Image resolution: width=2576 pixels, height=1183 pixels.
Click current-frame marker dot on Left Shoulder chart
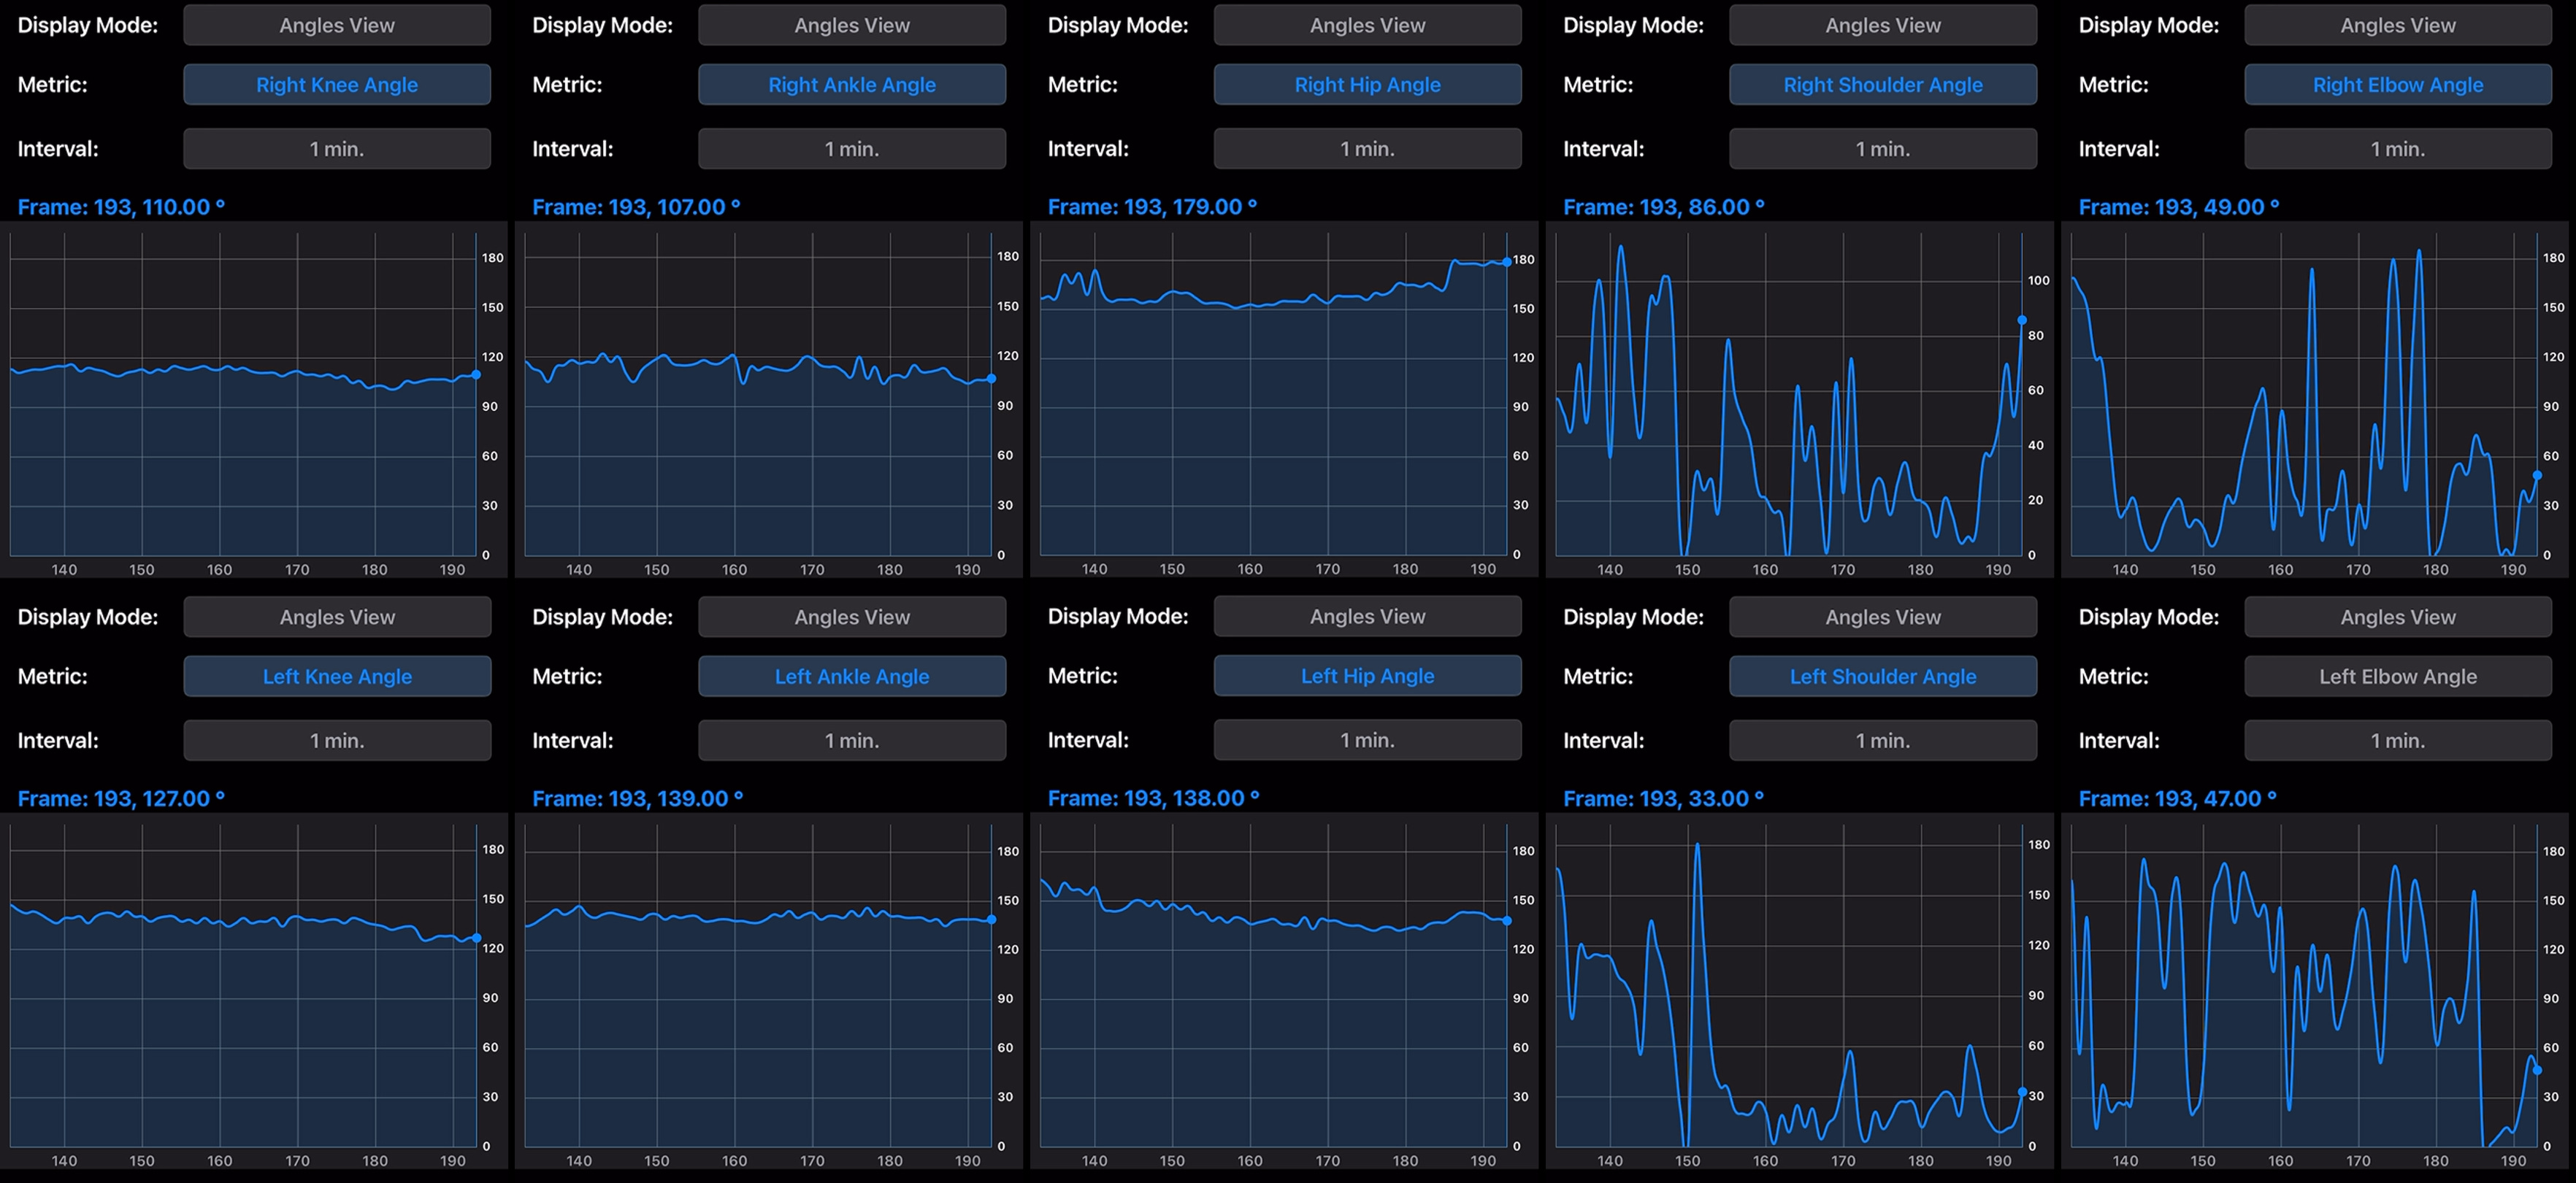(x=2022, y=1092)
